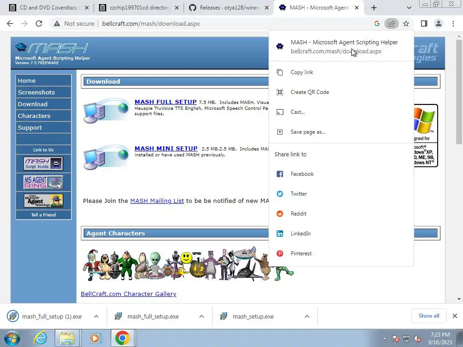The height and width of the screenshot is (347, 463).
Task: Bookmark this page with the star icon
Action: (406, 23)
